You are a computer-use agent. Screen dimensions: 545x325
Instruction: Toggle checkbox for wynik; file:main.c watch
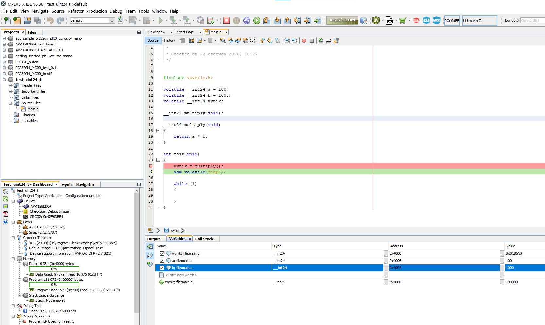pos(162,253)
